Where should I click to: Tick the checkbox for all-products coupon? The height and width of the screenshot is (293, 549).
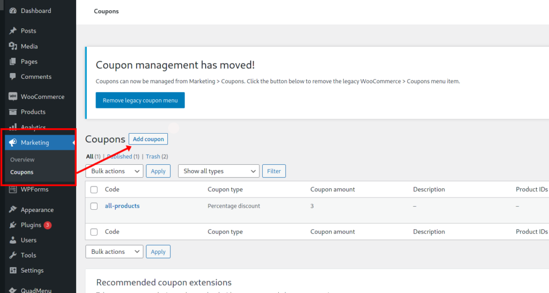[94, 206]
